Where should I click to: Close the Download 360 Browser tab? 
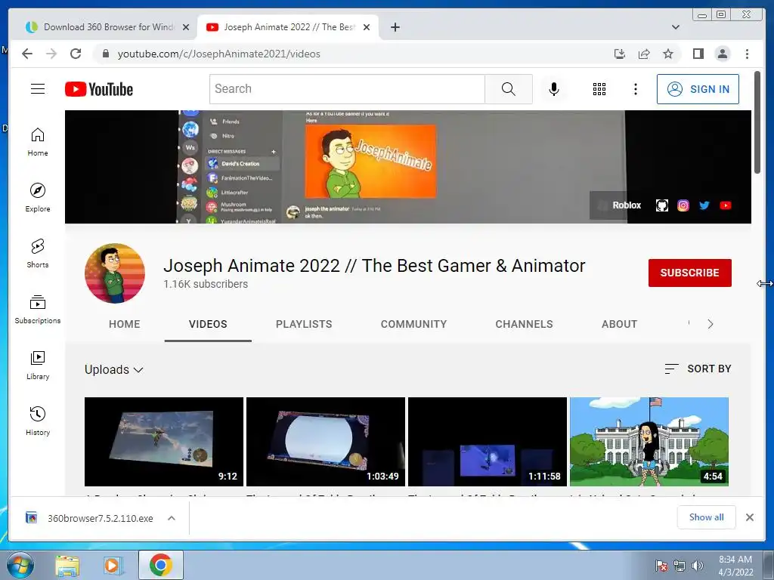186,27
